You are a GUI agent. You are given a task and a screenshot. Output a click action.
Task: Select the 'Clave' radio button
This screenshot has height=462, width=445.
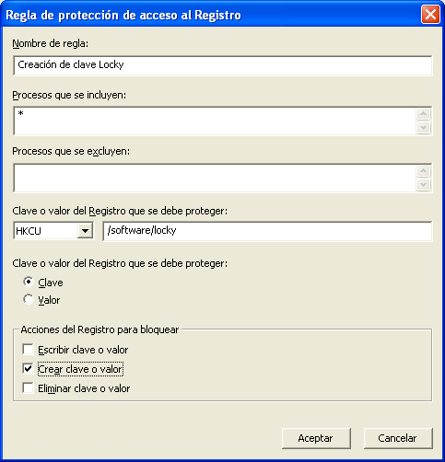click(x=29, y=282)
